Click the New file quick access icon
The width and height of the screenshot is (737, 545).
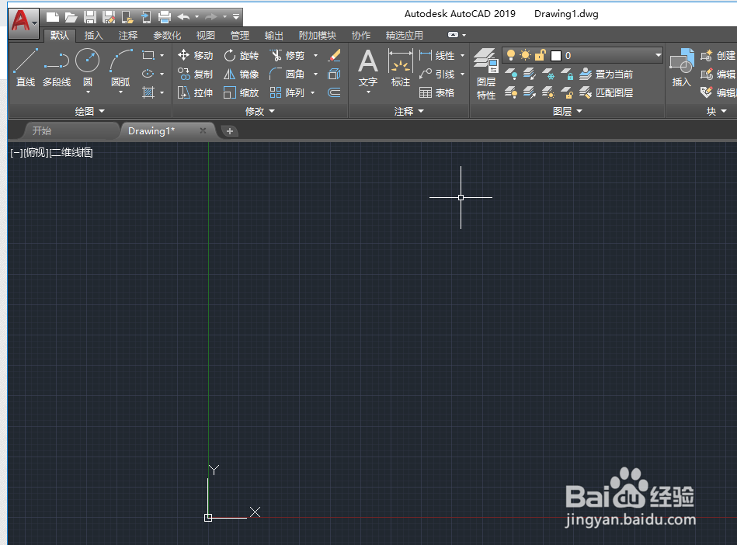(53, 18)
